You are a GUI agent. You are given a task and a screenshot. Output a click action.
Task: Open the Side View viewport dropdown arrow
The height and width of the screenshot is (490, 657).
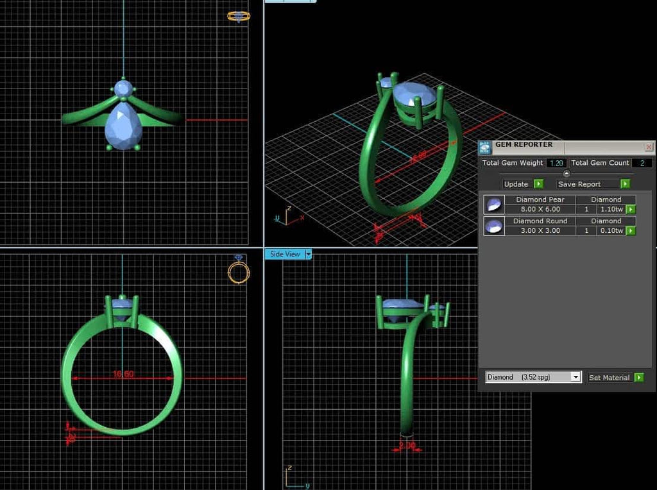(x=307, y=254)
